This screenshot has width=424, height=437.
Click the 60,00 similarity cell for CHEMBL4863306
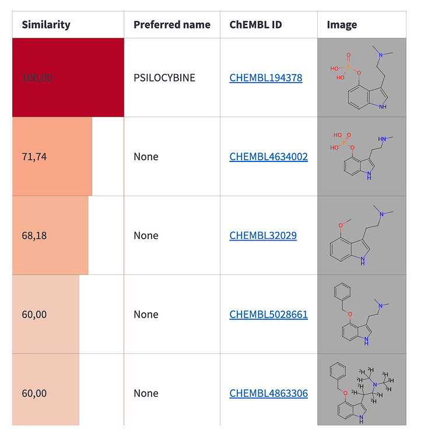tap(68, 389)
